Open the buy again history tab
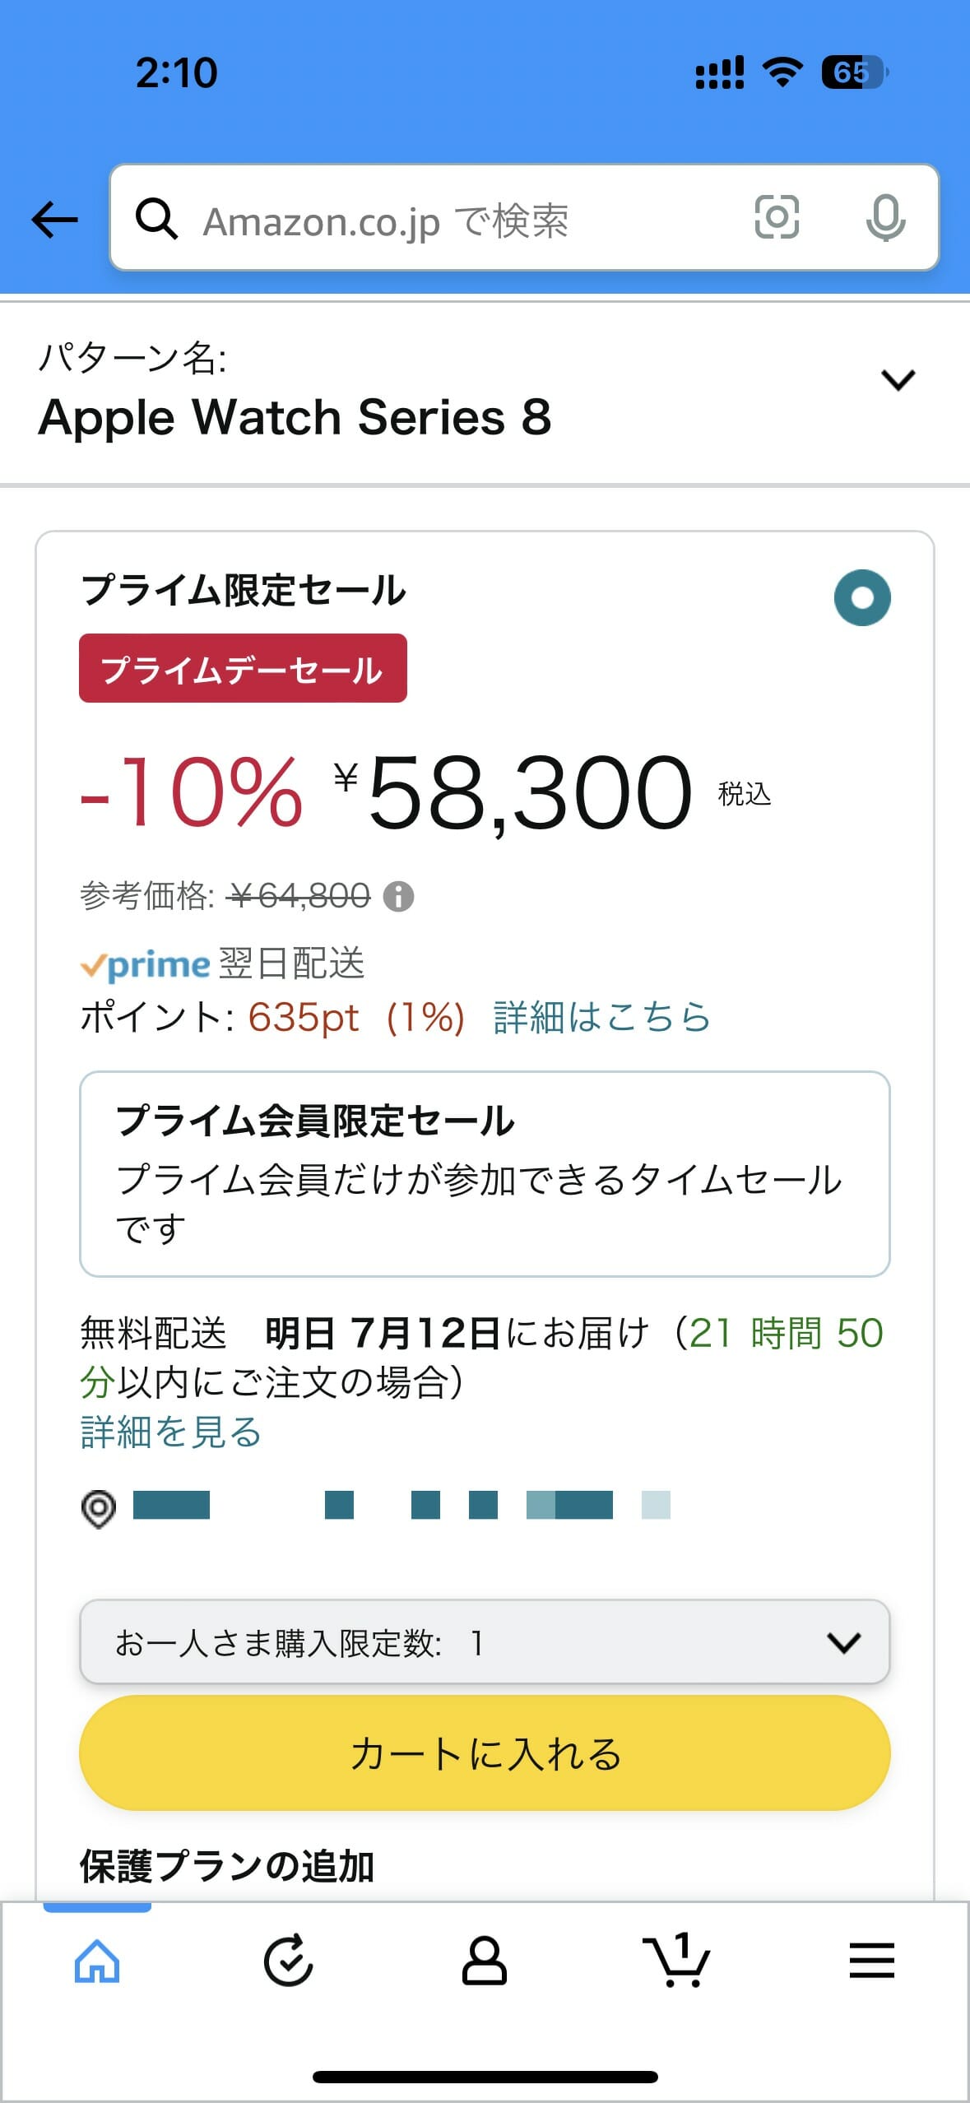This screenshot has width=970, height=2103. click(288, 1961)
